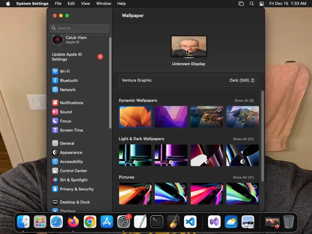The image size is (312, 234).
Task: Select the purple-pink Light & Dark wallpaper
Action: tap(171, 155)
